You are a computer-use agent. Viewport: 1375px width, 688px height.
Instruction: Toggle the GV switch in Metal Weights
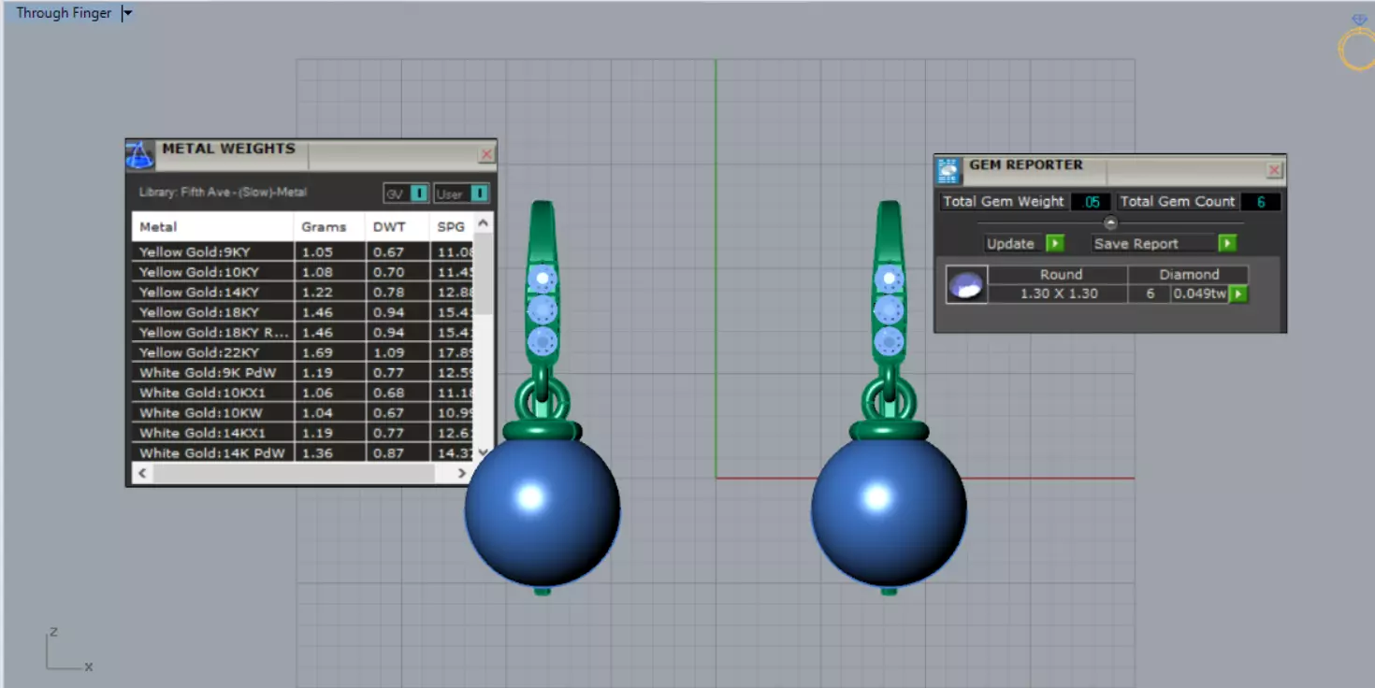point(419,193)
